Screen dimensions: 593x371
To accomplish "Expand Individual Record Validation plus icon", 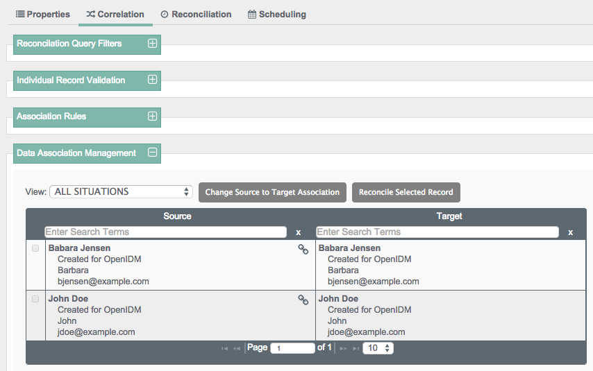I will [152, 80].
